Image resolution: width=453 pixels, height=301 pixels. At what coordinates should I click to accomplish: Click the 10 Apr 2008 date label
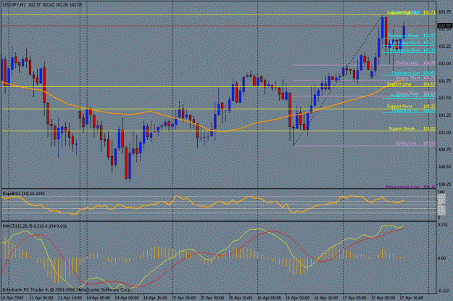click(x=12, y=297)
